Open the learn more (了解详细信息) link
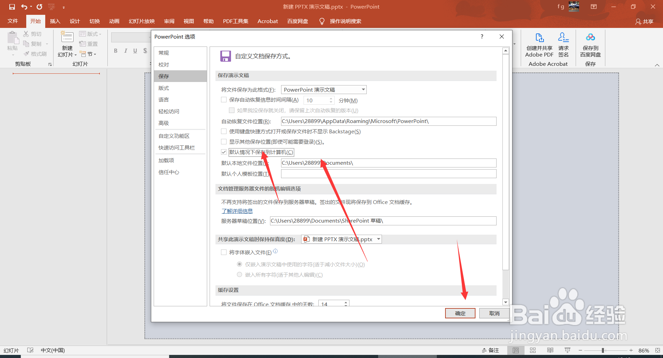The width and height of the screenshot is (663, 358). pyautogui.click(x=237, y=211)
